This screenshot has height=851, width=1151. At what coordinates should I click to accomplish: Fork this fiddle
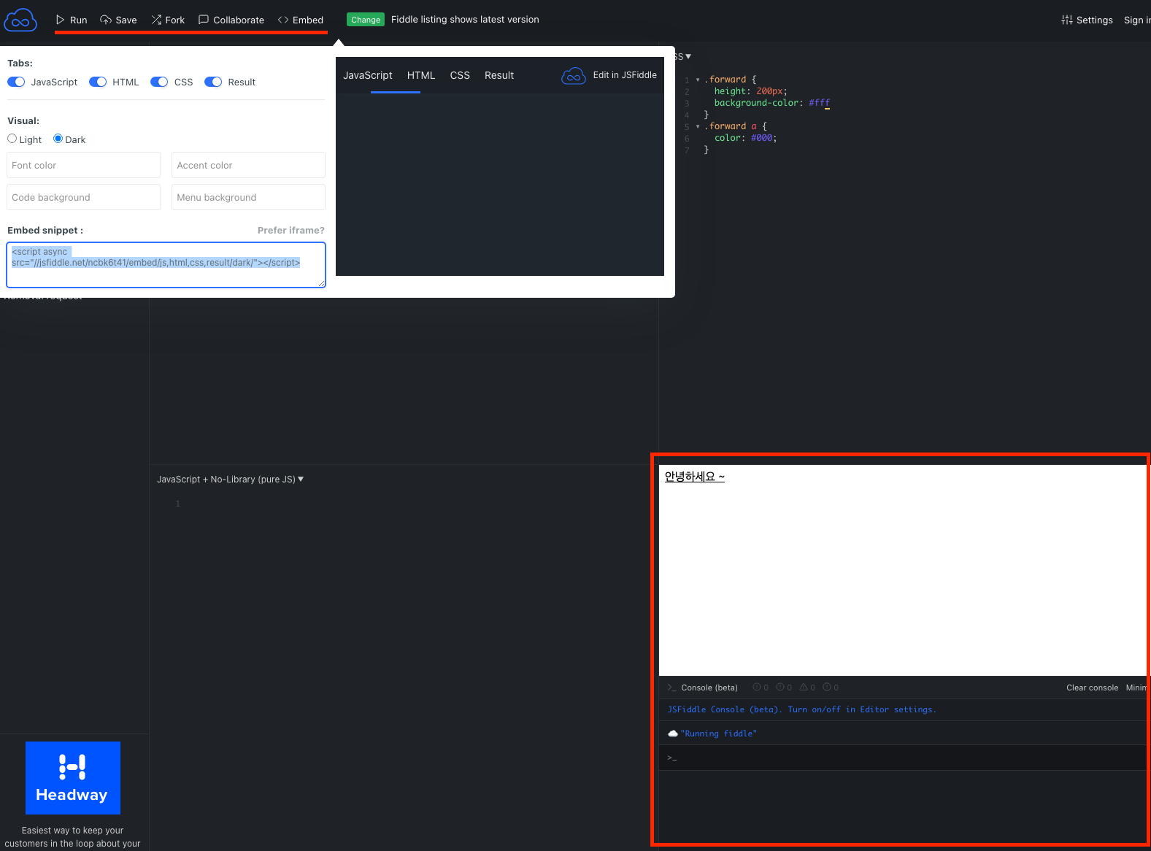pyautogui.click(x=168, y=20)
